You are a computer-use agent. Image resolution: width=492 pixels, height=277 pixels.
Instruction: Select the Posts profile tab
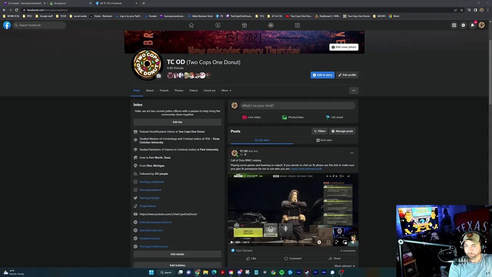coord(136,90)
